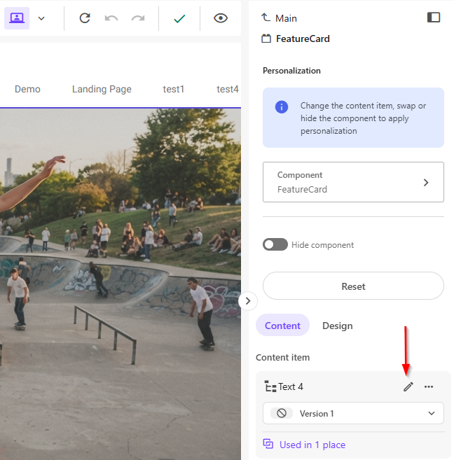Click the Personalization section heading

point(291,71)
